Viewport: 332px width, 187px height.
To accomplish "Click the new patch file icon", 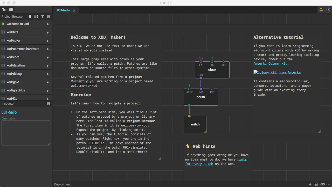I will [30, 17].
